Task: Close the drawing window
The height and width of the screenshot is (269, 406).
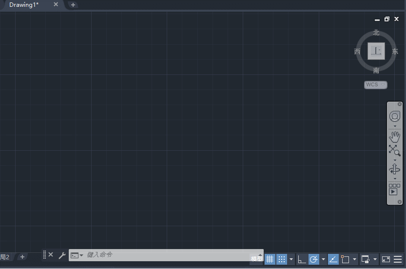Action: tap(396, 19)
